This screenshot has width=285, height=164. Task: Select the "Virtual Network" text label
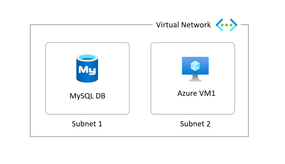(x=183, y=25)
